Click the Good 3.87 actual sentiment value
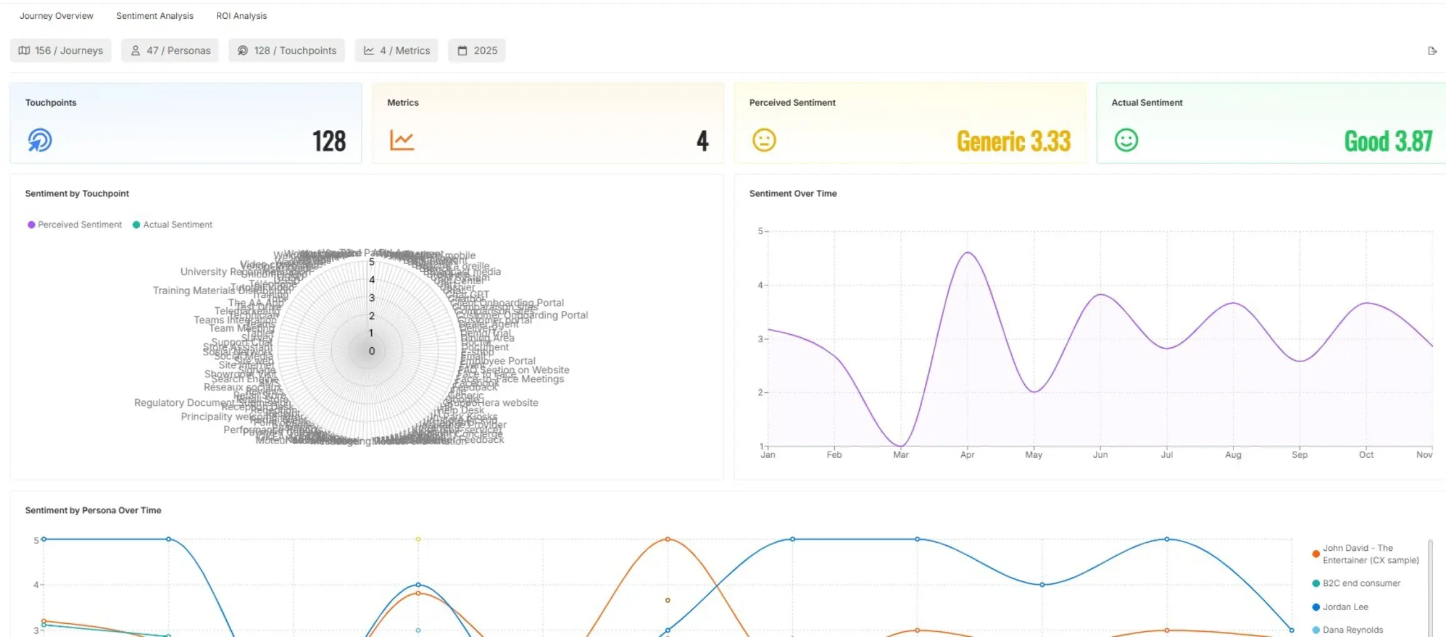 pos(1389,141)
